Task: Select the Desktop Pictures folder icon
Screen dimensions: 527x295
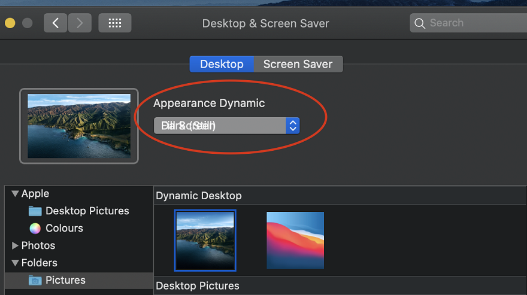Action: [35, 211]
